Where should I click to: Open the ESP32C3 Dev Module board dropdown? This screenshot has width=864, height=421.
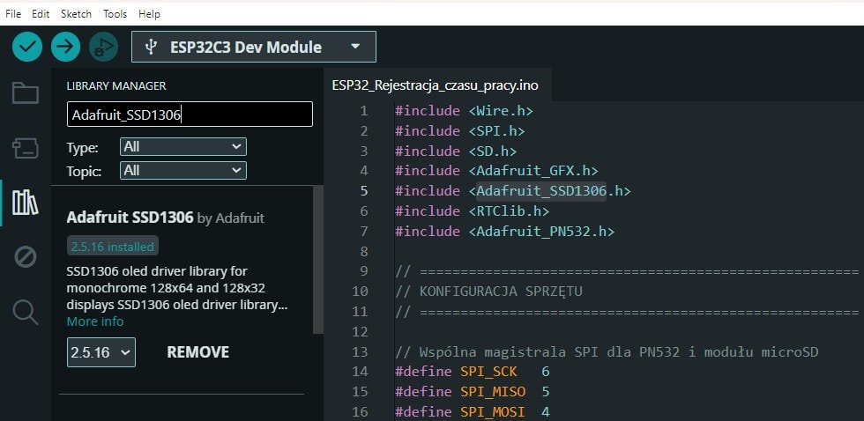254,47
